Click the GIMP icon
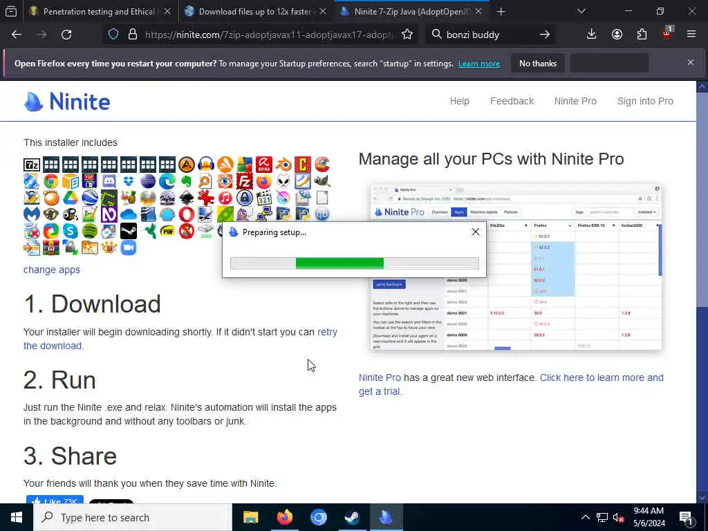 [x=322, y=182]
